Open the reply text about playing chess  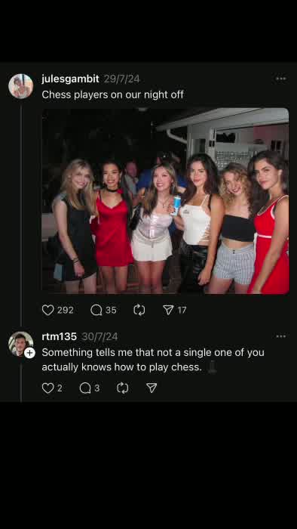pyautogui.click(x=153, y=360)
